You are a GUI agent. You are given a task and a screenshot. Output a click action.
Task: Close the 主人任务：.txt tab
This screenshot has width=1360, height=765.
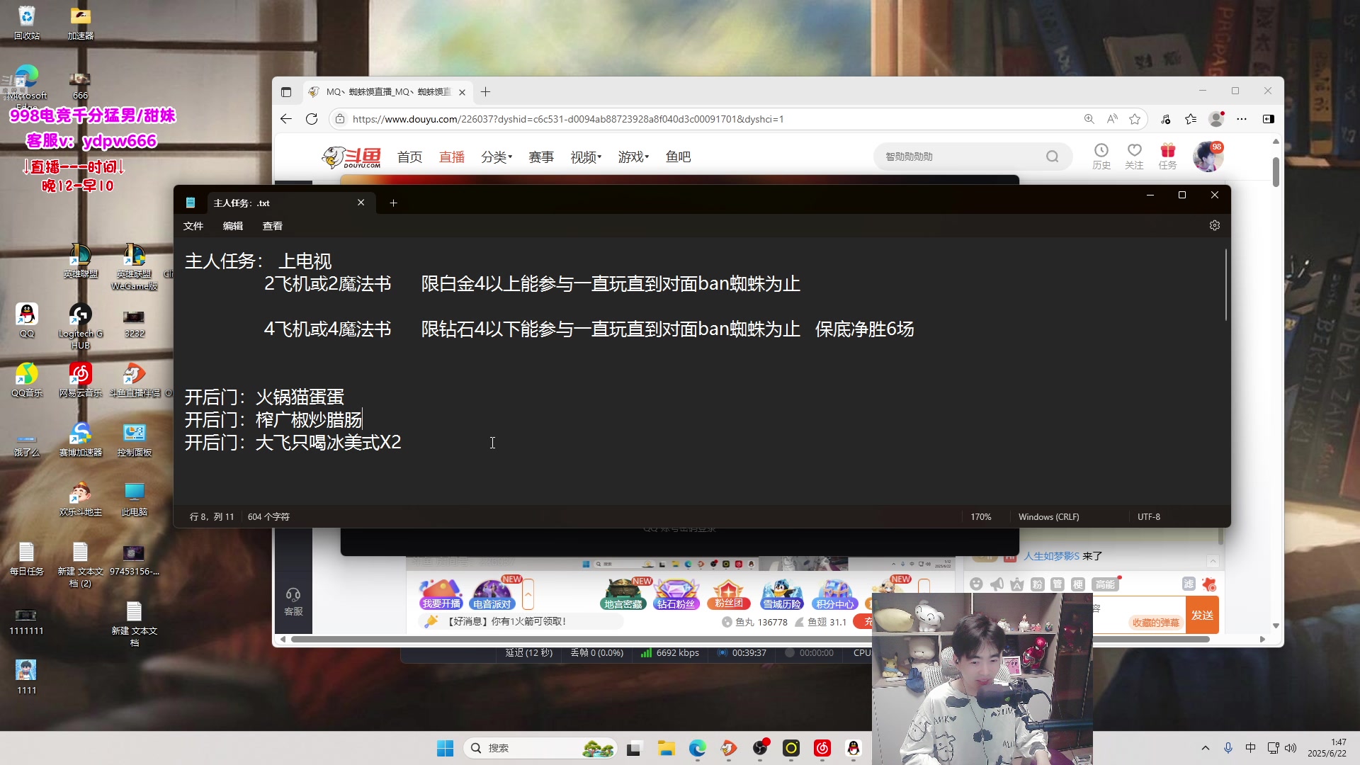tap(361, 203)
